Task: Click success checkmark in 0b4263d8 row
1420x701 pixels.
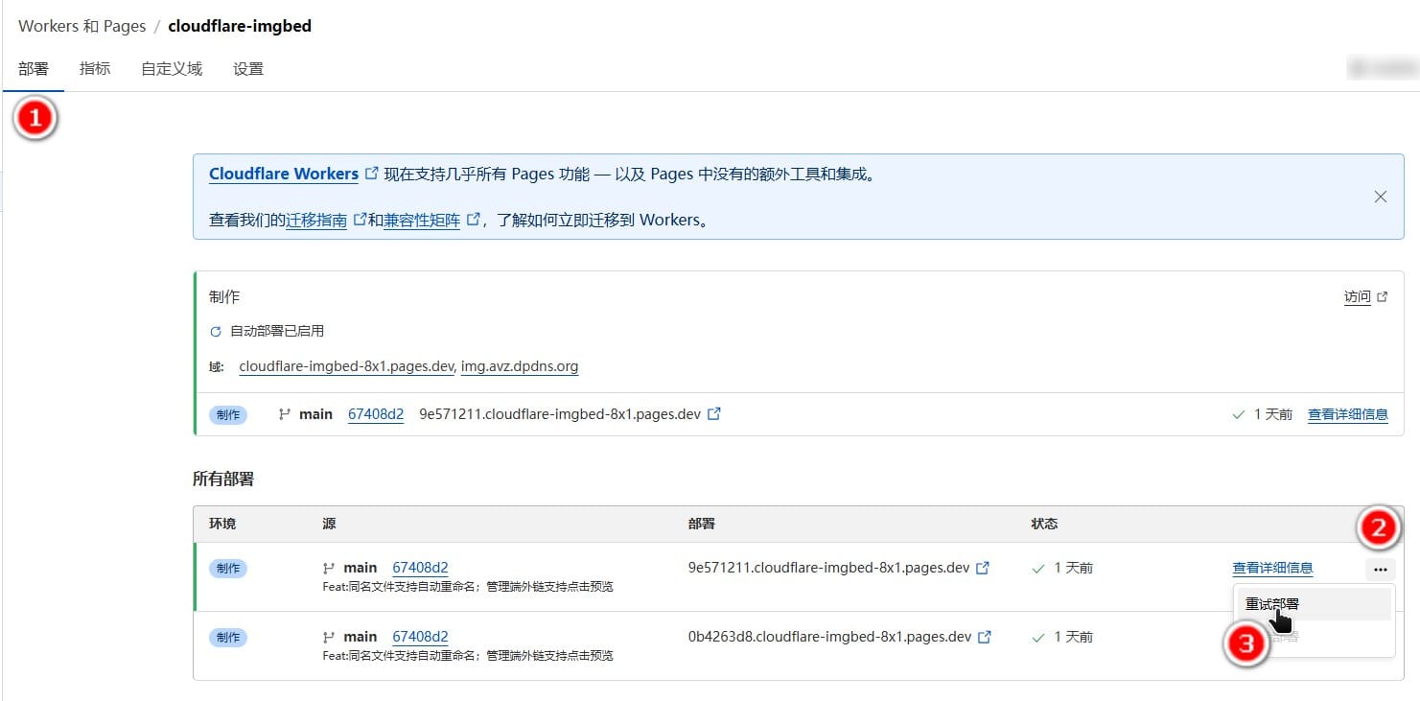Action: tap(1037, 638)
